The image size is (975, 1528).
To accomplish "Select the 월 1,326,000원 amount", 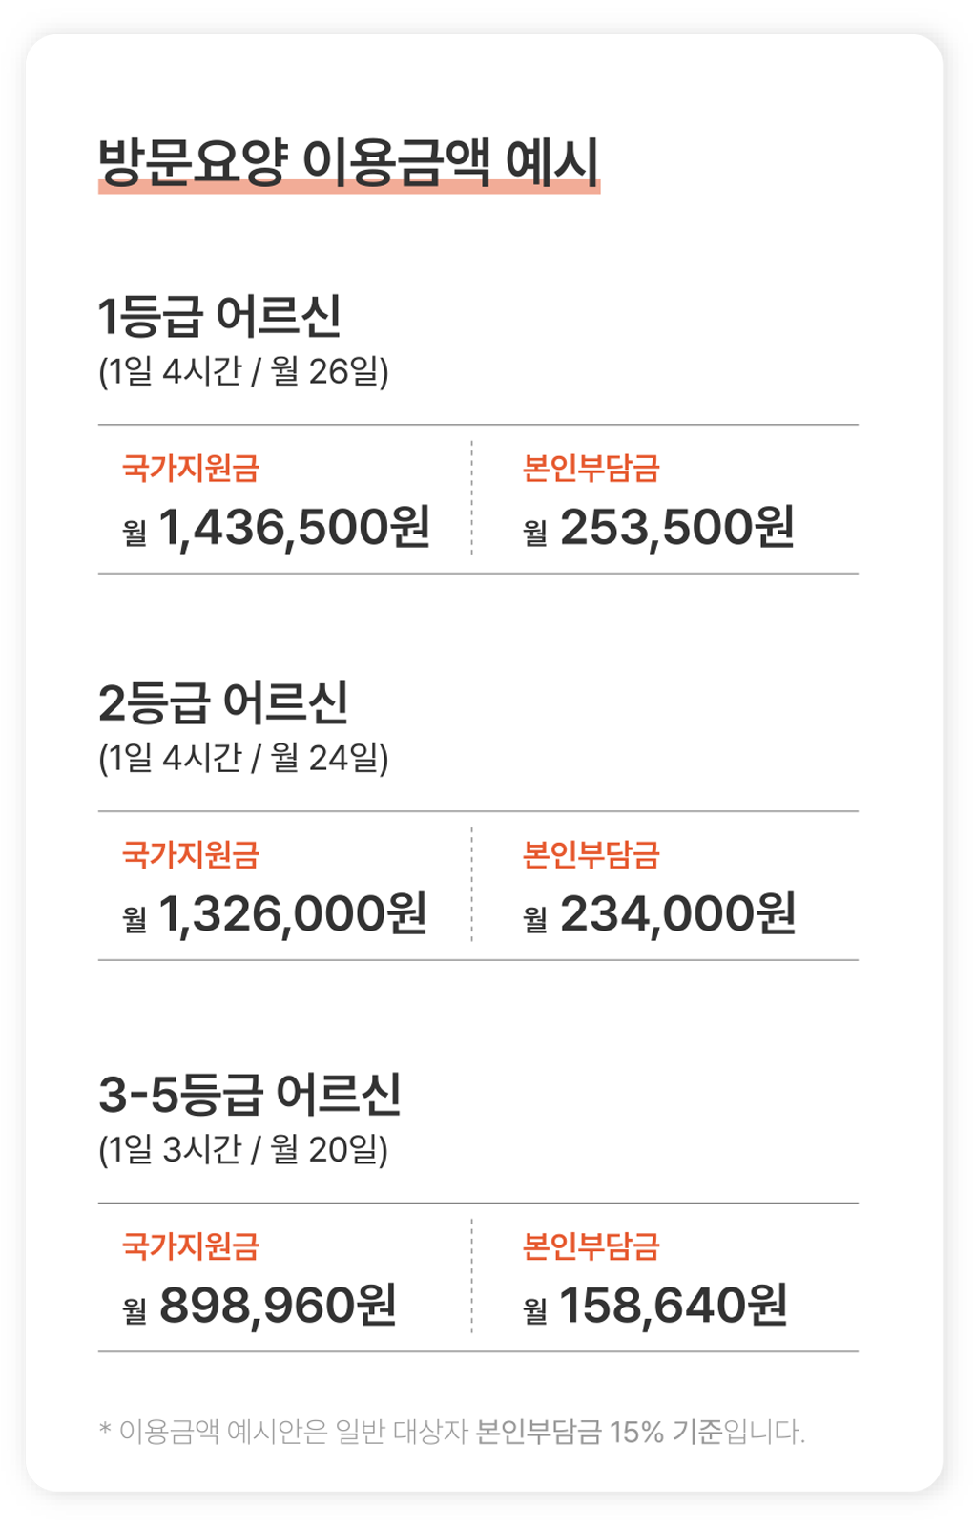I will (x=275, y=914).
